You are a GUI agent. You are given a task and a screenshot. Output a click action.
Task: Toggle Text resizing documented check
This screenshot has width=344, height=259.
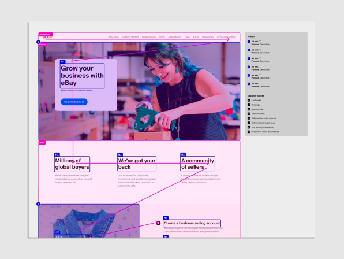(249, 127)
